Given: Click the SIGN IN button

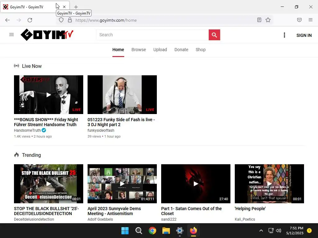Looking at the screenshot, I should pyautogui.click(x=304, y=35).
